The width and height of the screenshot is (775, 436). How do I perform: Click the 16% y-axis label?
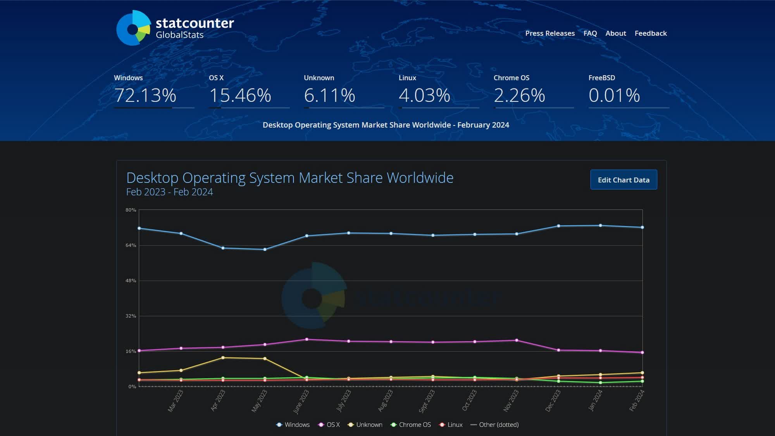[131, 351]
